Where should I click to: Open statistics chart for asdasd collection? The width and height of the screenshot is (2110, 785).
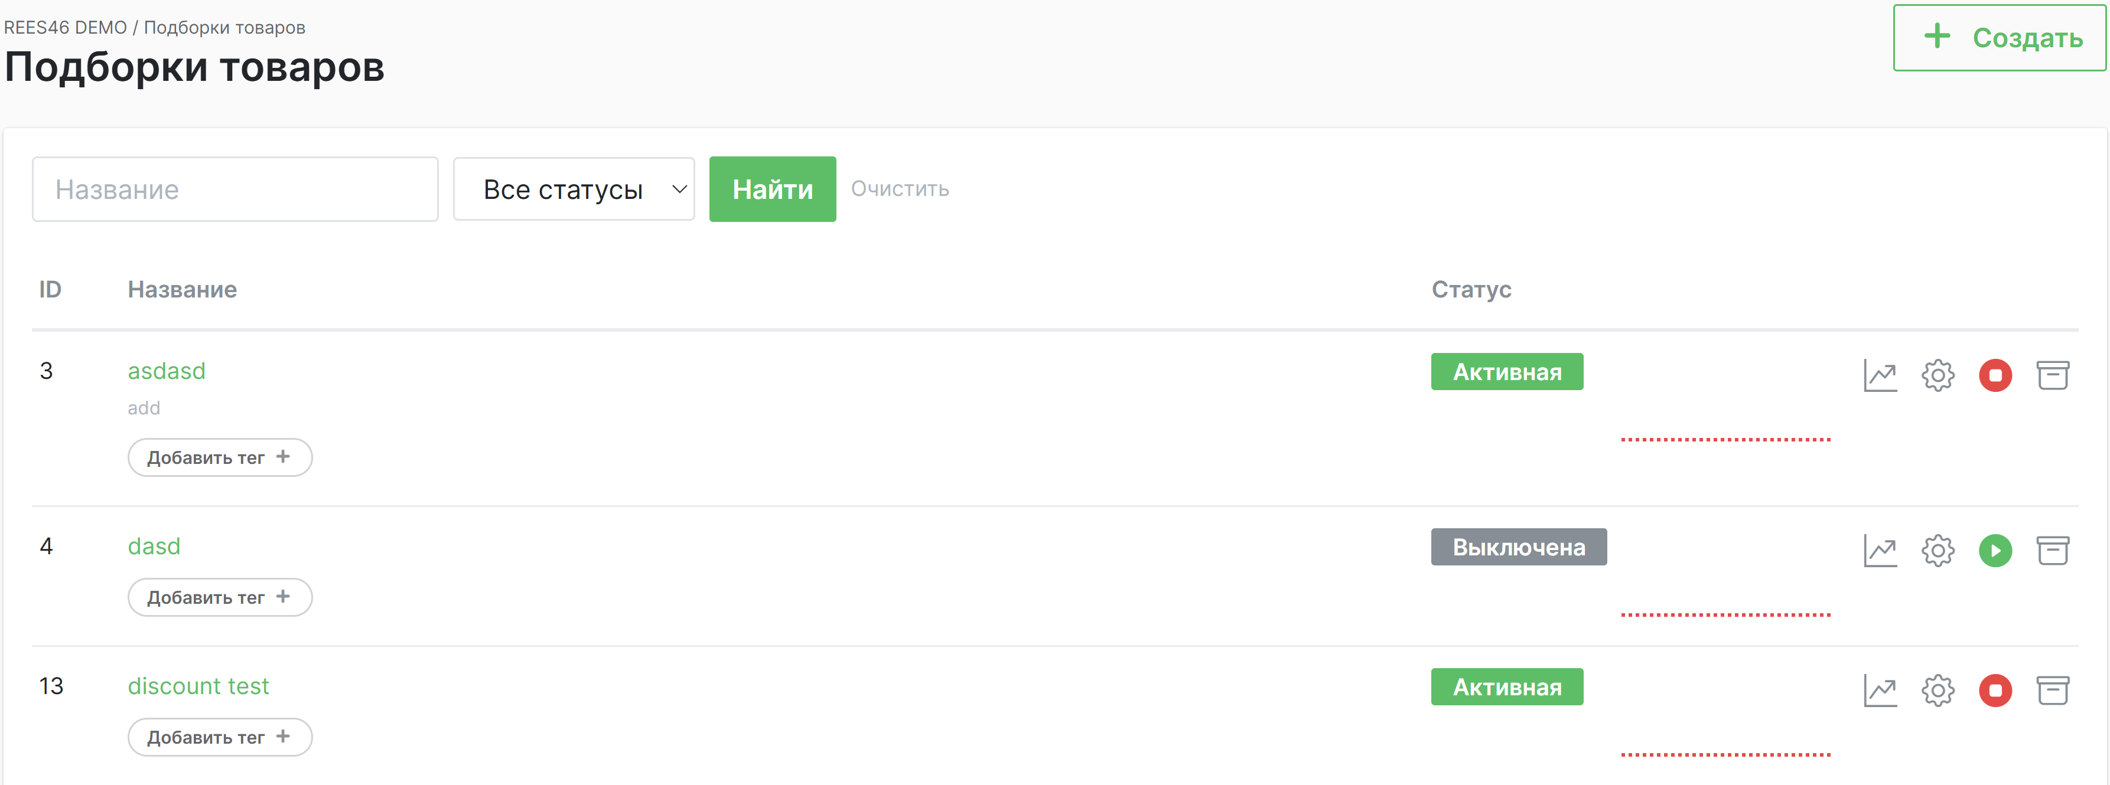[x=1880, y=376]
